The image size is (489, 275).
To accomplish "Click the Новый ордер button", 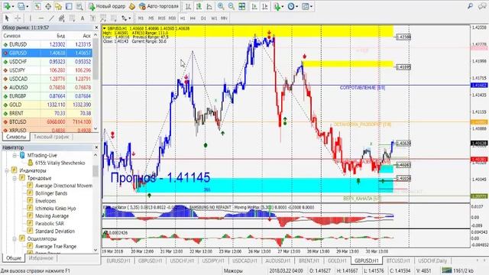I will tap(107, 6).
